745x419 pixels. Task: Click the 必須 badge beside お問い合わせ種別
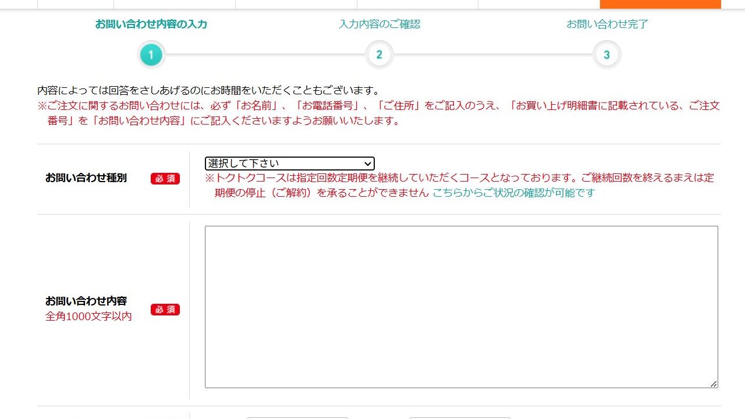(x=165, y=179)
